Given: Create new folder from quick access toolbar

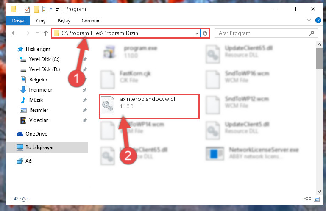Looking at the screenshot, I should click(36, 9).
